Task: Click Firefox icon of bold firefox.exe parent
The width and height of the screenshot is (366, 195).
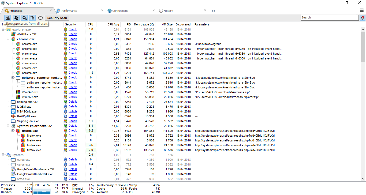Action: [18, 131]
